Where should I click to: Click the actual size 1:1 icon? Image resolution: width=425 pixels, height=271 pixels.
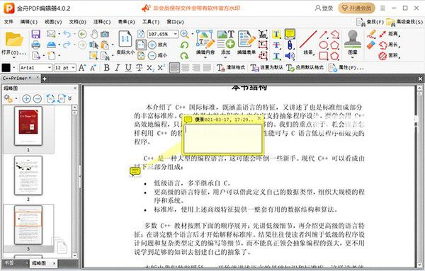pos(125,39)
